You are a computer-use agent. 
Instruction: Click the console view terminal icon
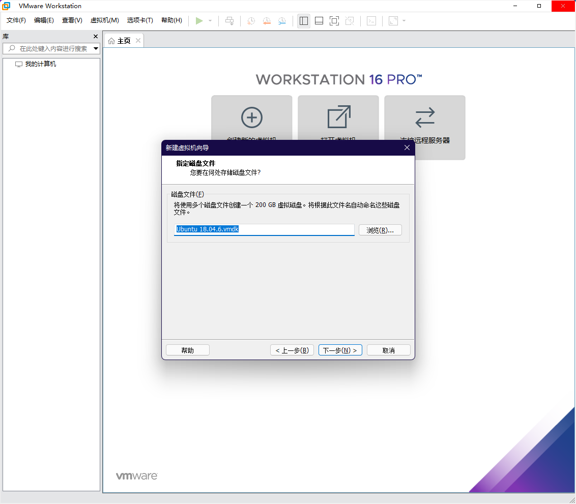point(371,21)
